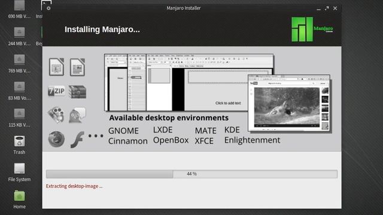Click the LibreOffice Writer document icon

(x=77, y=67)
